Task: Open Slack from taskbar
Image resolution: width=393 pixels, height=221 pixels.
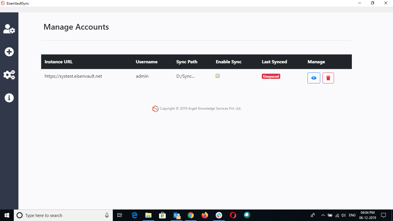Action: point(219,215)
